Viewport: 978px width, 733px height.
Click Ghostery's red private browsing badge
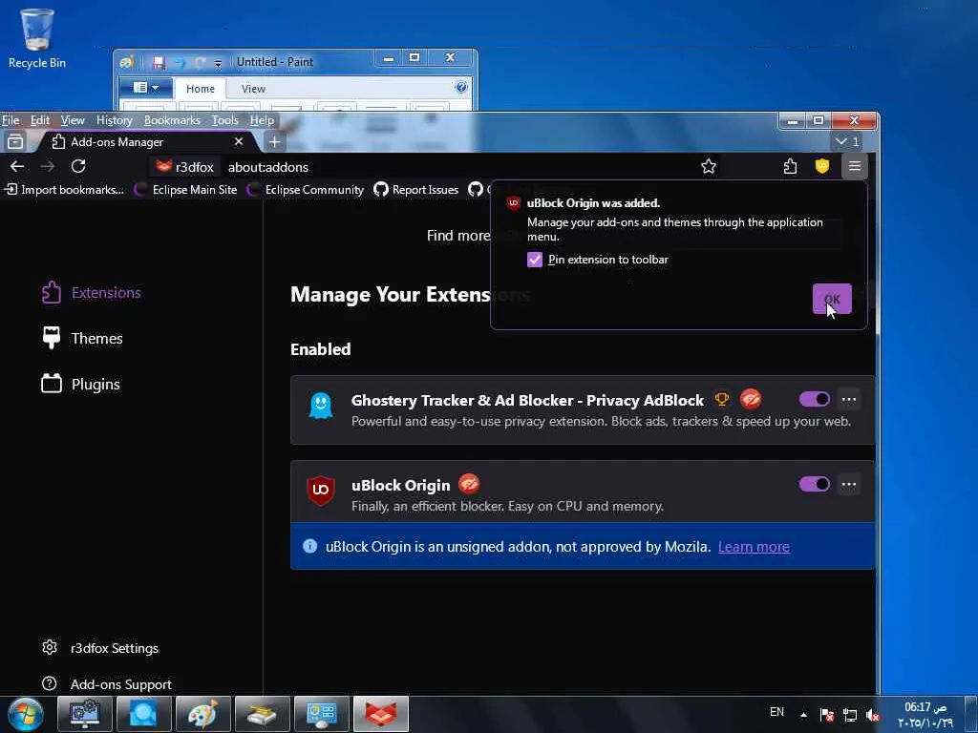coord(751,399)
